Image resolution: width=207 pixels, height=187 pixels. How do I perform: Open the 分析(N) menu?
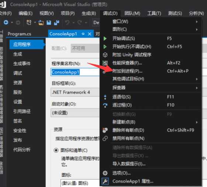click(196, 13)
